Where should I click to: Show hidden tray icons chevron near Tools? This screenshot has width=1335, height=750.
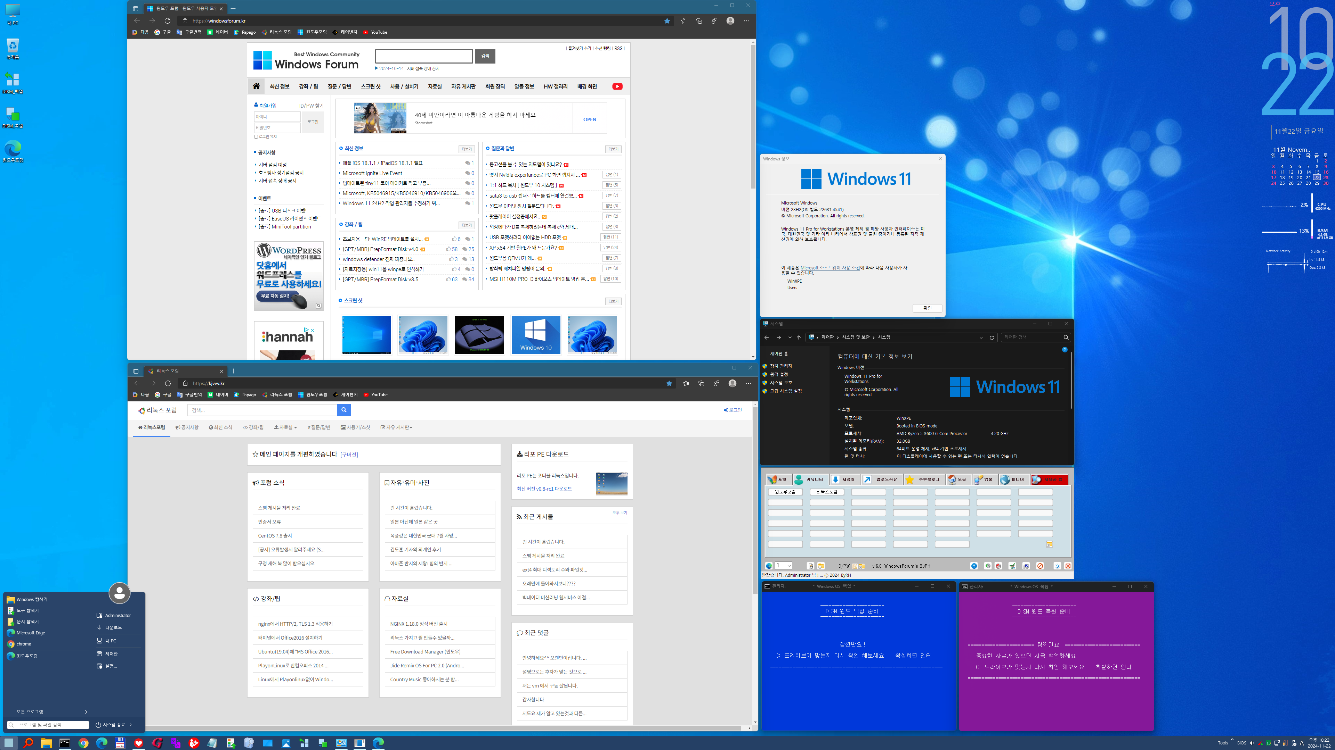[1232, 740]
